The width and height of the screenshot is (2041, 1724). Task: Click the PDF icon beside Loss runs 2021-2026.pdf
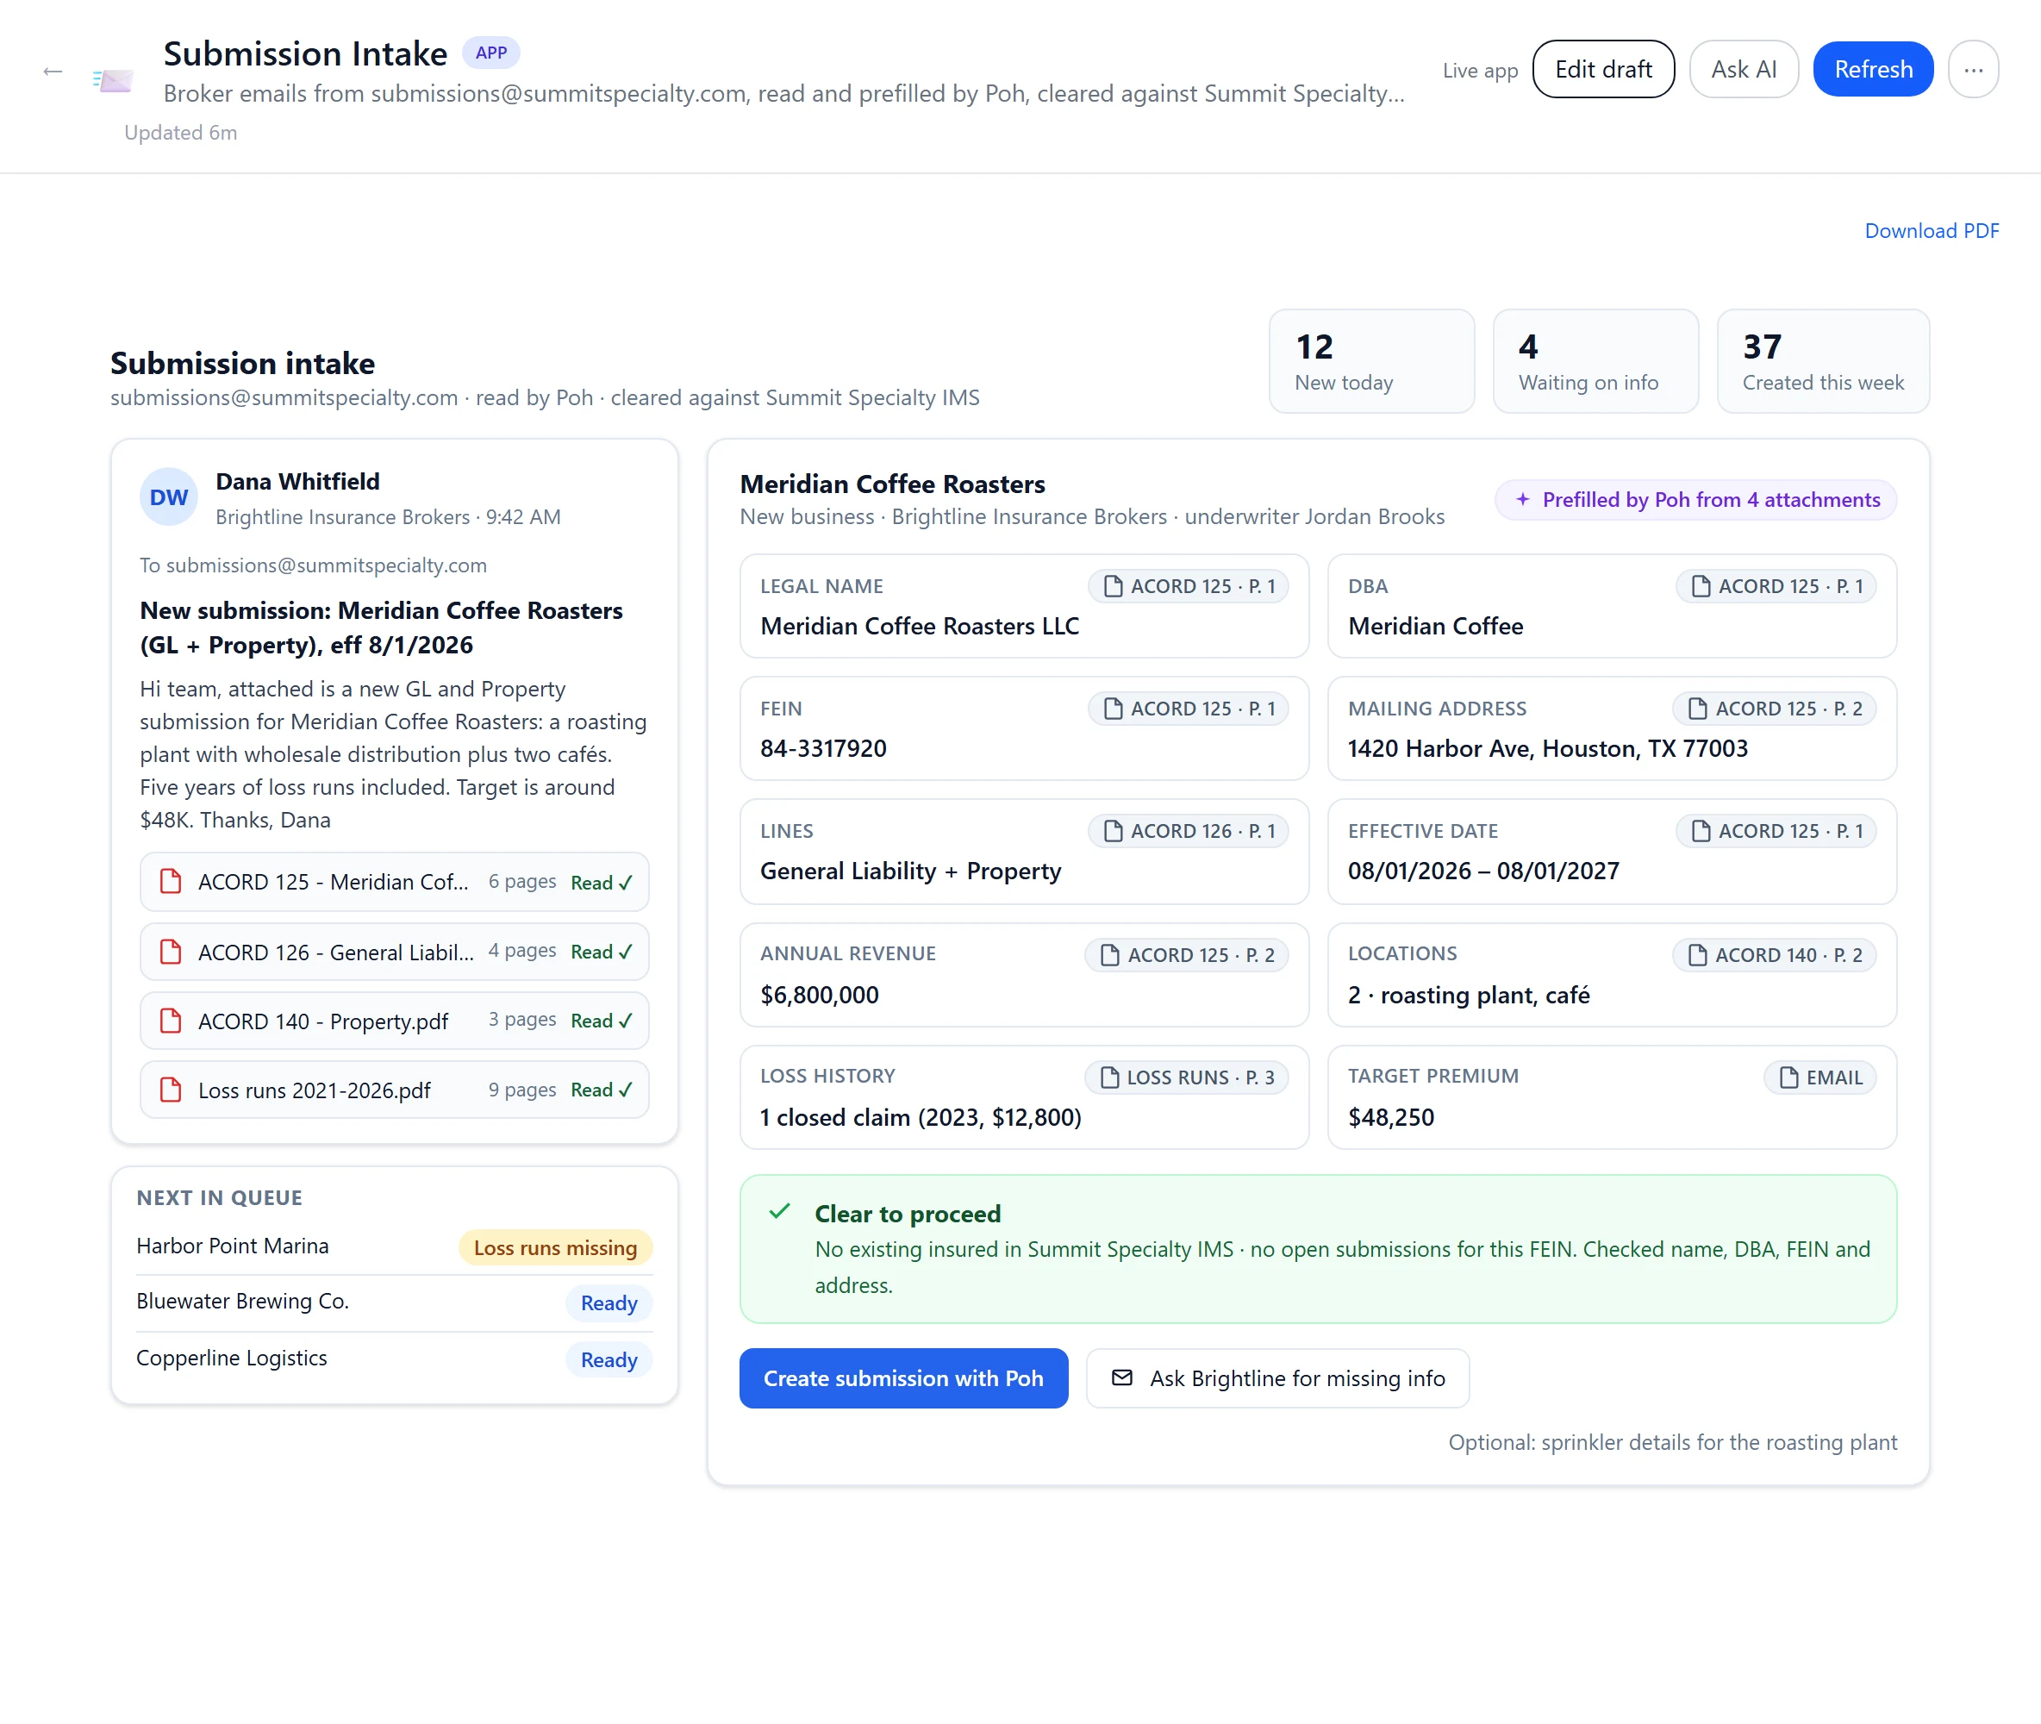click(171, 1090)
